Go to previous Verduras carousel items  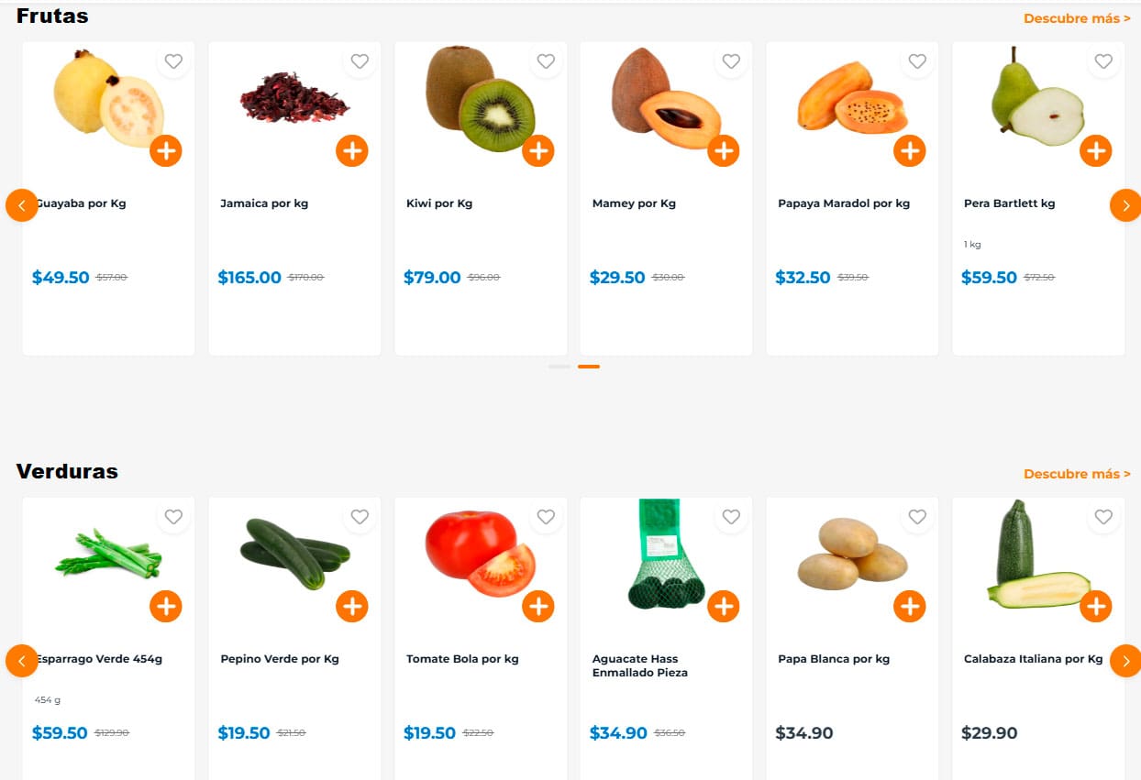[x=22, y=661]
